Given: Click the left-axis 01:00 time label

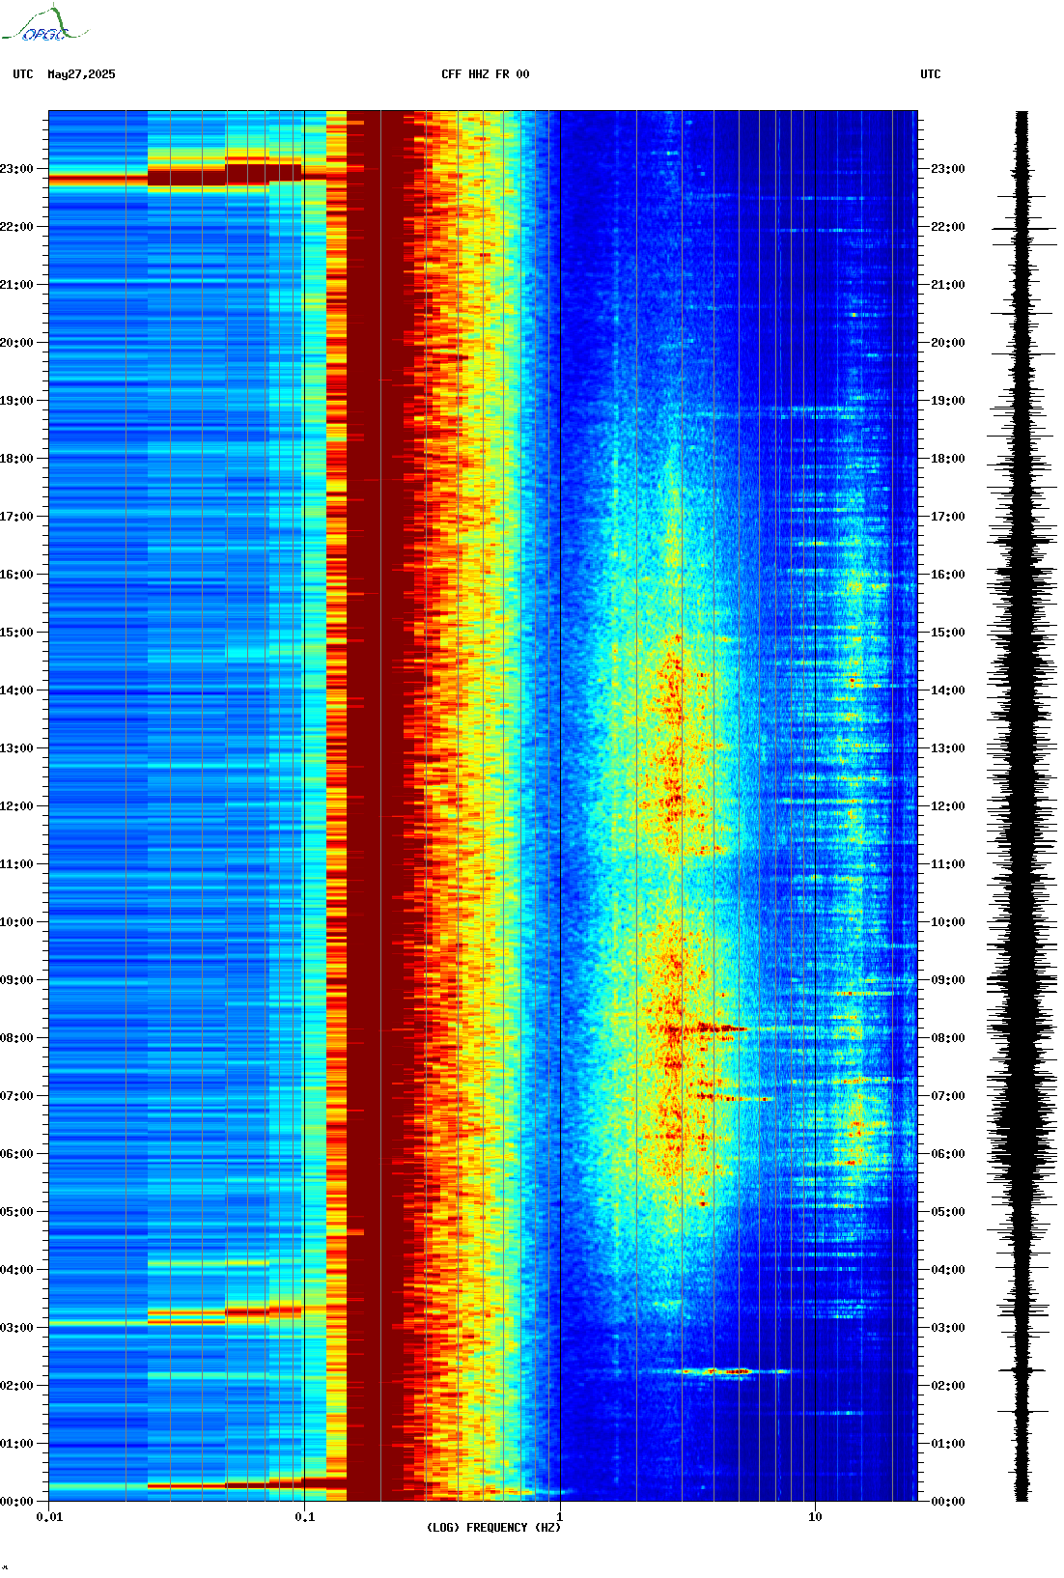Looking at the screenshot, I should click(x=16, y=1444).
